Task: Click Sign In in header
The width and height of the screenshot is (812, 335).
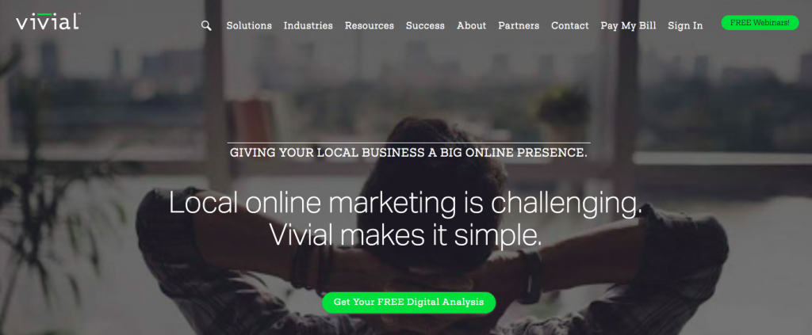Action: tap(685, 25)
